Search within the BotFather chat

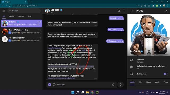click(x=119, y=11)
